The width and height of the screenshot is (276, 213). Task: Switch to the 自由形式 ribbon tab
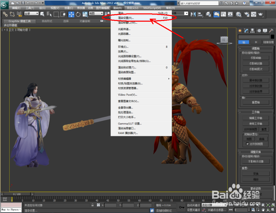coord(47,21)
